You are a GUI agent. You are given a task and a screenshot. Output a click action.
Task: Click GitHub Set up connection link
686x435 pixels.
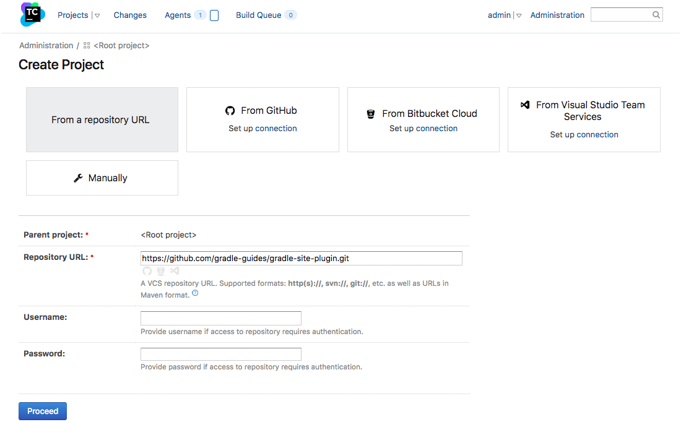276,129
